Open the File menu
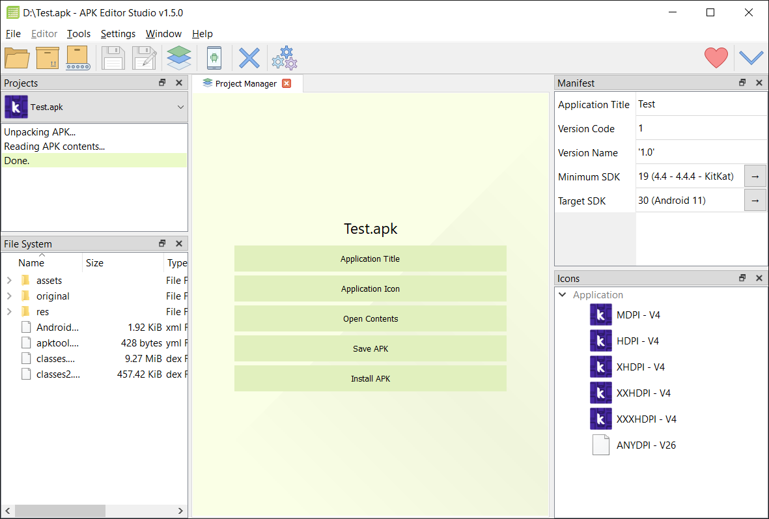 (13, 34)
